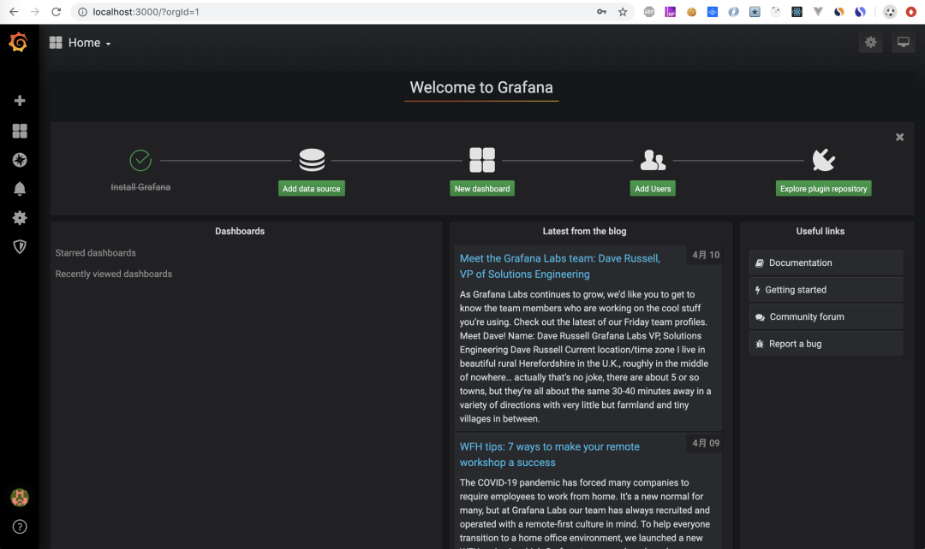
Task: Open the Dashboards sidebar icon
Action: (x=20, y=131)
